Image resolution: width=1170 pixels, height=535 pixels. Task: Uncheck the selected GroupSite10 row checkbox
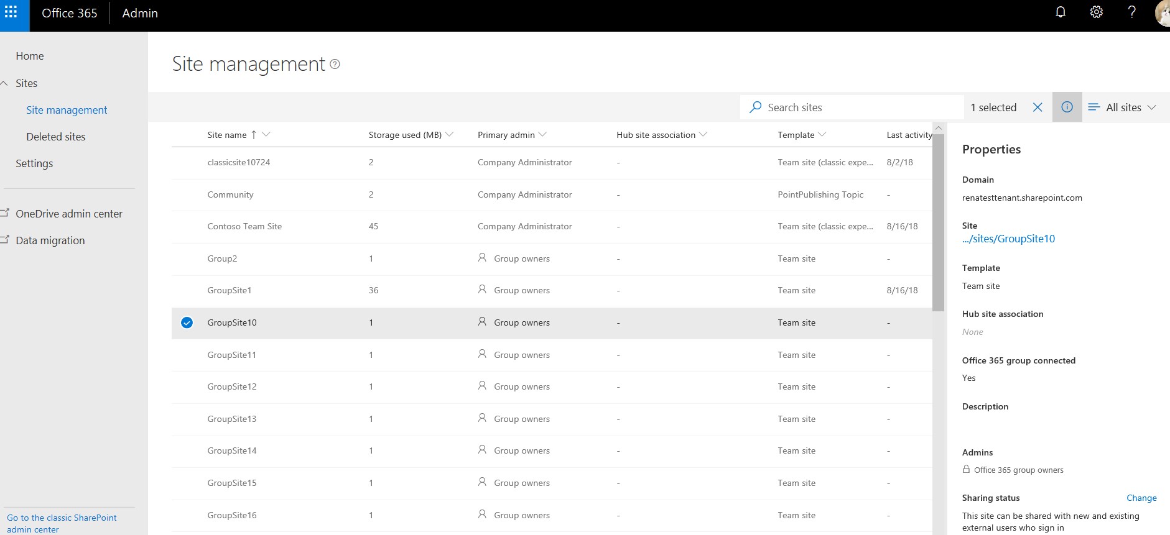click(x=187, y=322)
